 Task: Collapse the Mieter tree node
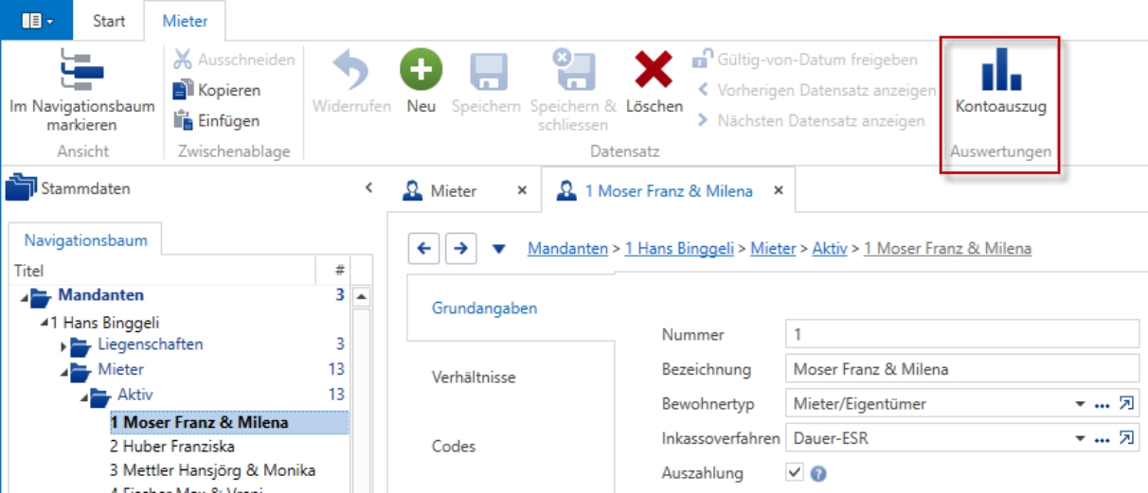(x=63, y=372)
